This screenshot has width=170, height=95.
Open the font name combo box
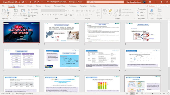(50, 11)
